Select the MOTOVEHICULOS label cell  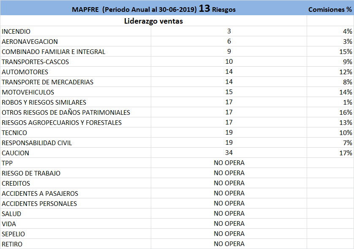tap(76, 92)
